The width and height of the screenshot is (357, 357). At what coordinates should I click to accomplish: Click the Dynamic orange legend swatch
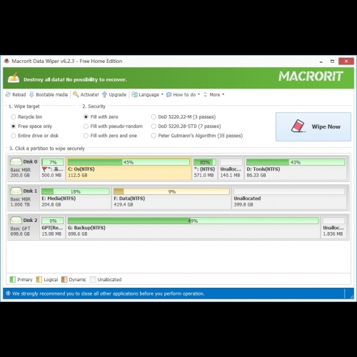[x=64, y=279]
